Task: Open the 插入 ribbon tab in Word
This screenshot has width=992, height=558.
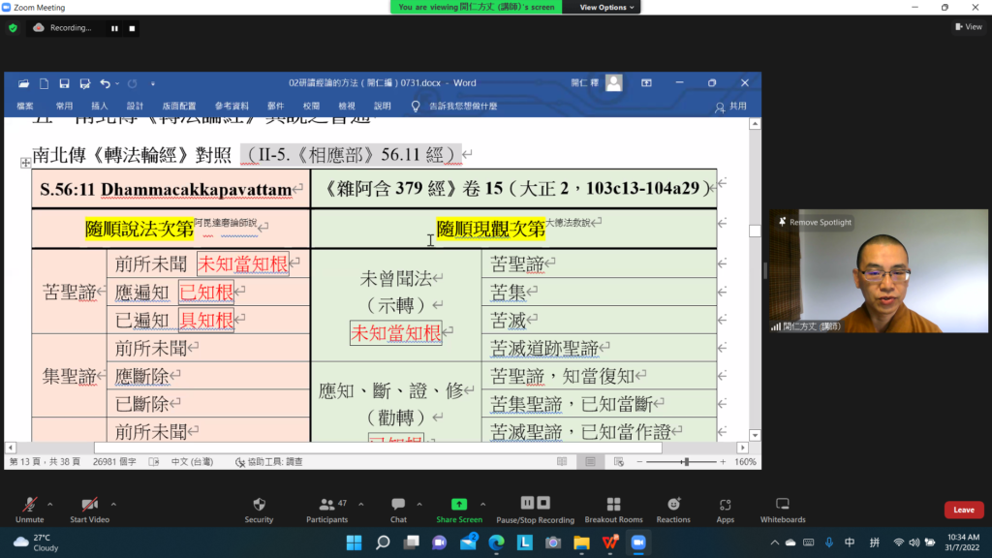Action: coord(100,106)
